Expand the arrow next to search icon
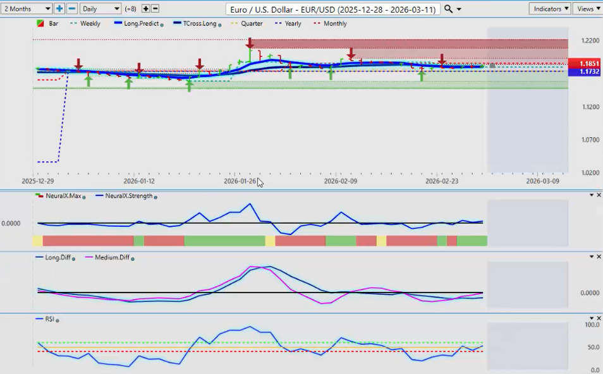This screenshot has height=374, width=603. (459, 9)
